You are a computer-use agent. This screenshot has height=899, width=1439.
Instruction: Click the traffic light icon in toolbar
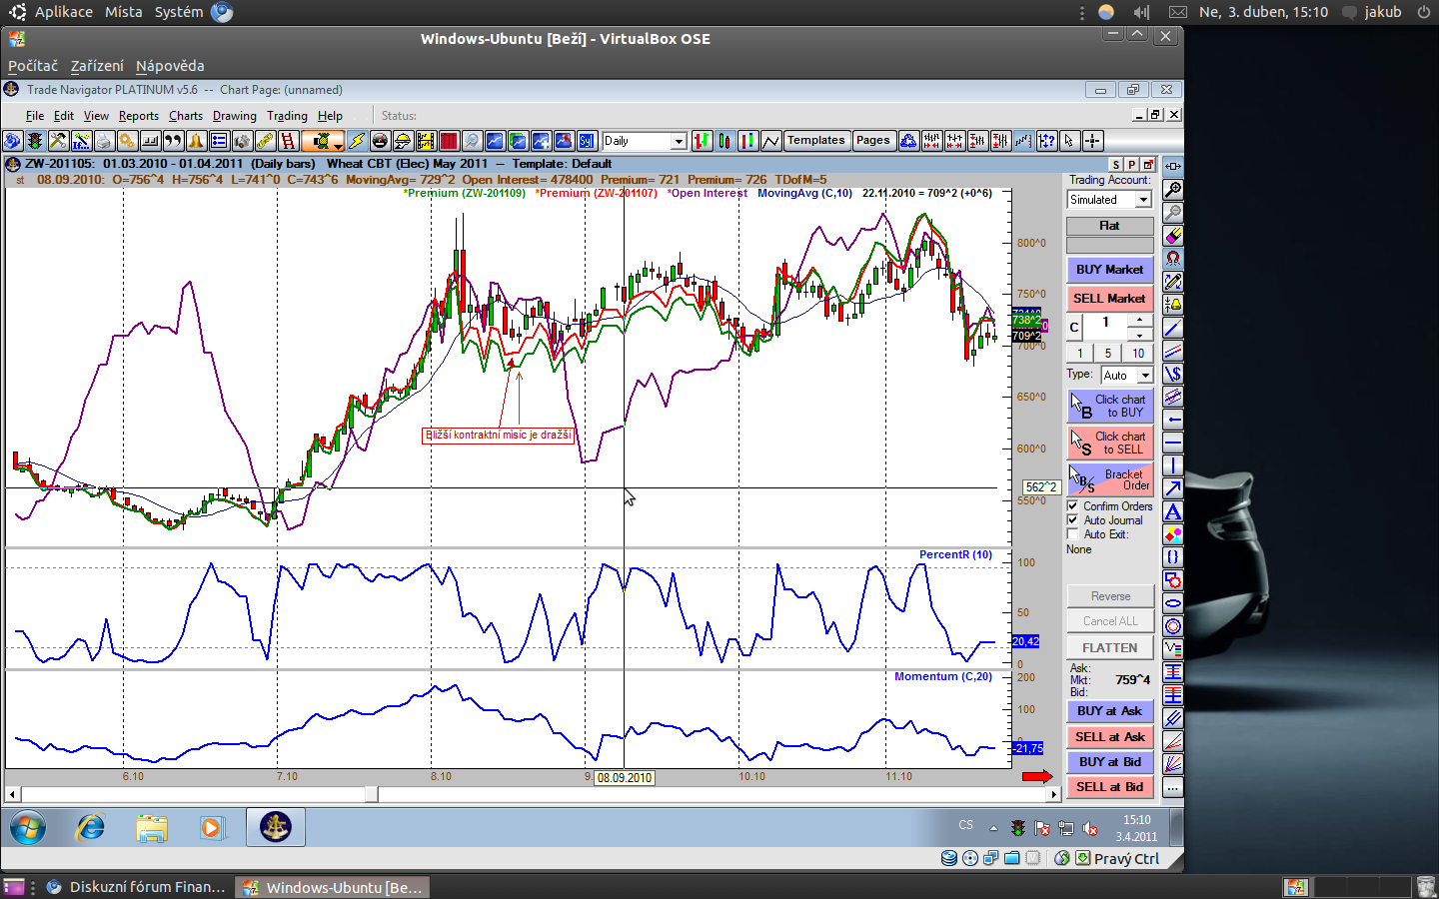click(x=35, y=141)
